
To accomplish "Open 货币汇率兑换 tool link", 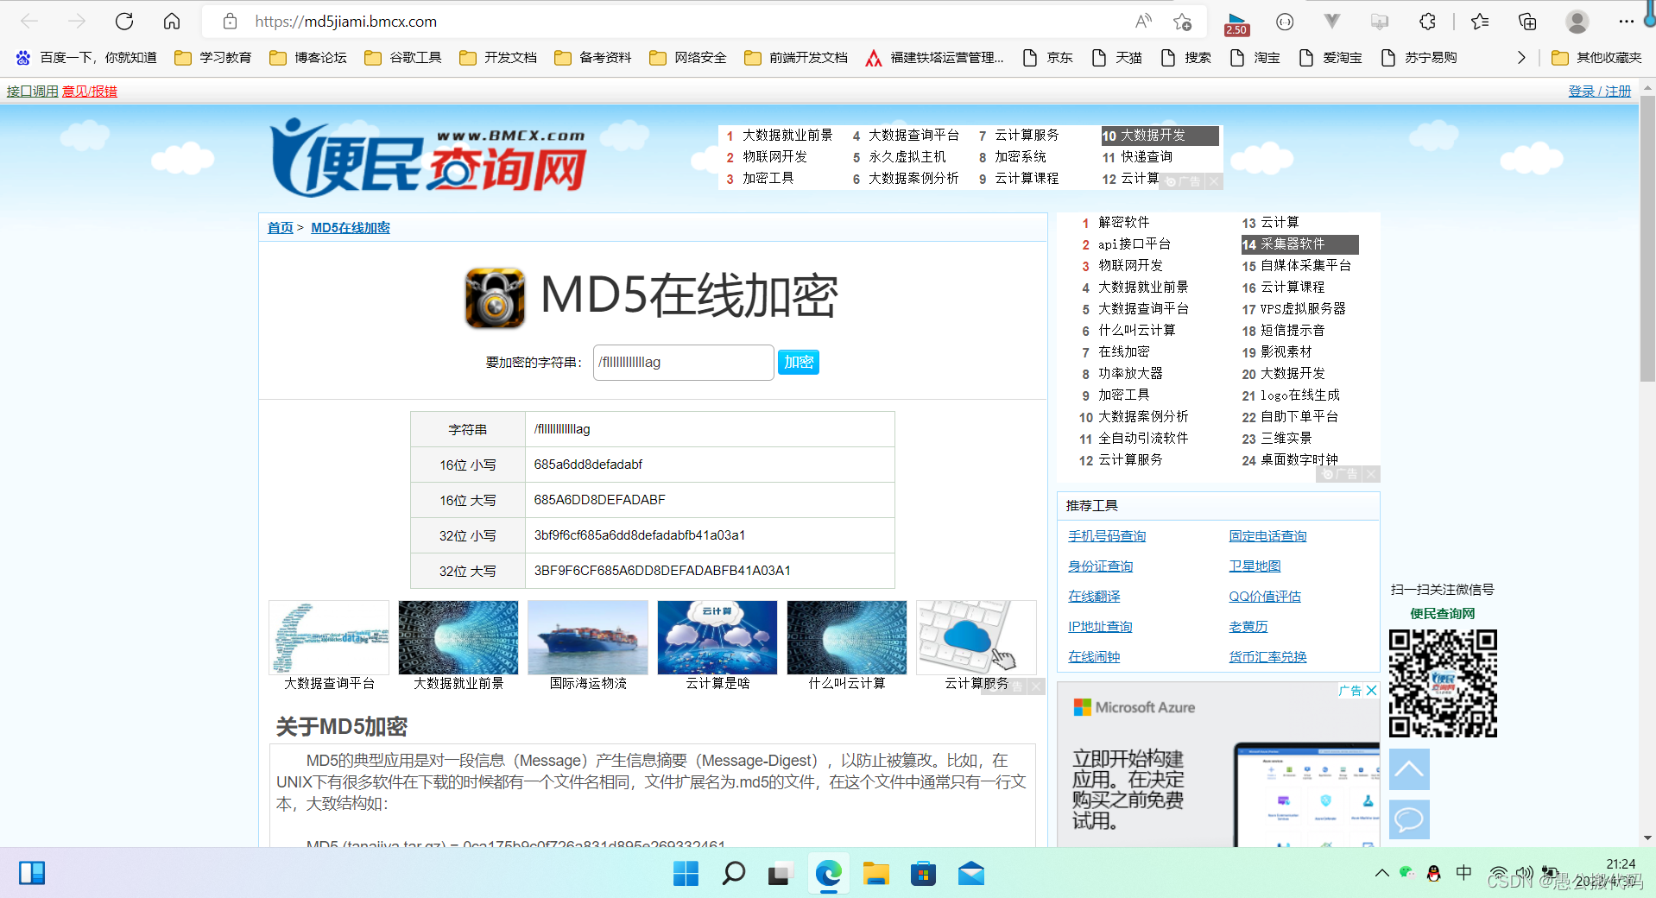I will 1267,657.
